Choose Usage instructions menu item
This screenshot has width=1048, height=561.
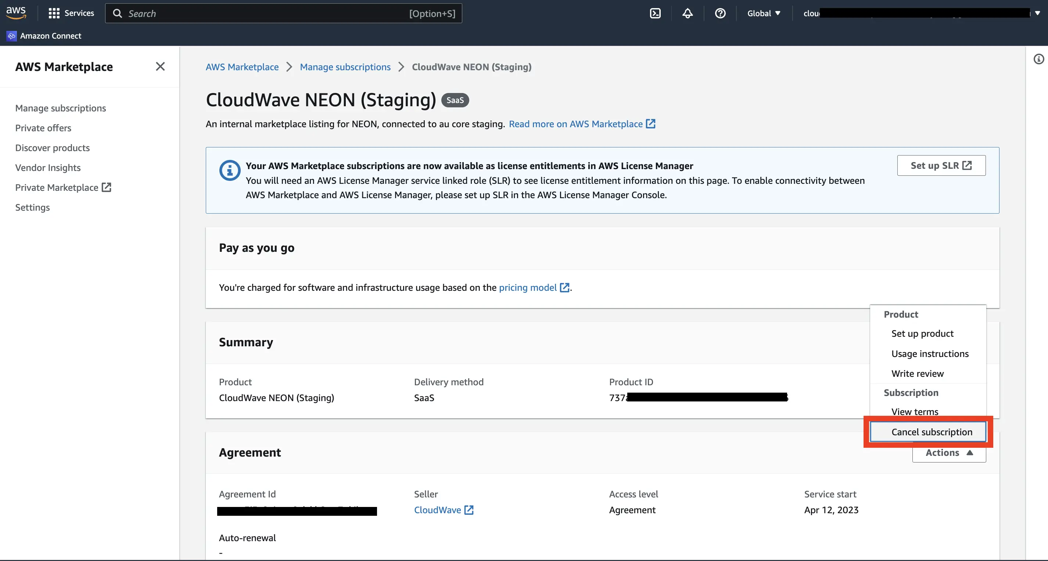[930, 354]
